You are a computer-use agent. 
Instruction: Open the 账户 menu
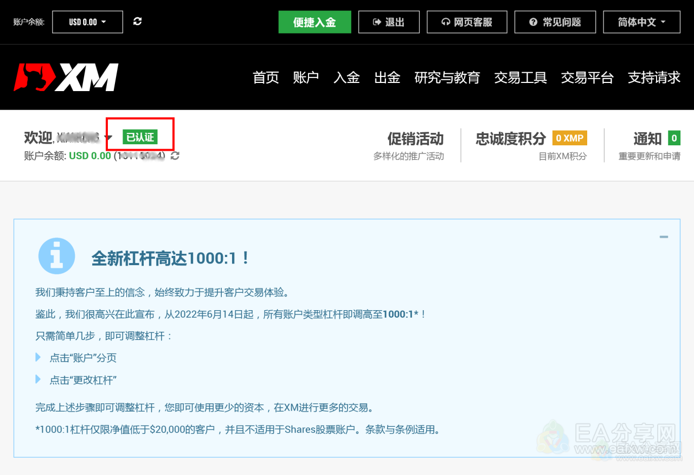306,78
